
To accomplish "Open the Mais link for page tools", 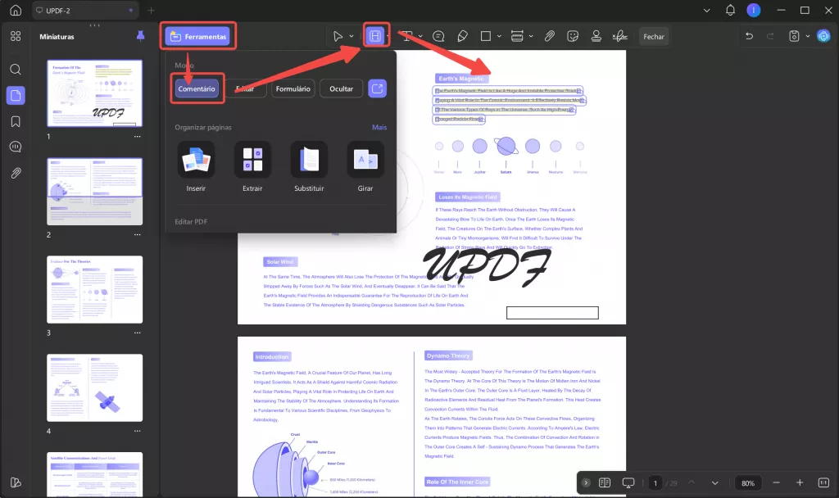I will pyautogui.click(x=379, y=127).
